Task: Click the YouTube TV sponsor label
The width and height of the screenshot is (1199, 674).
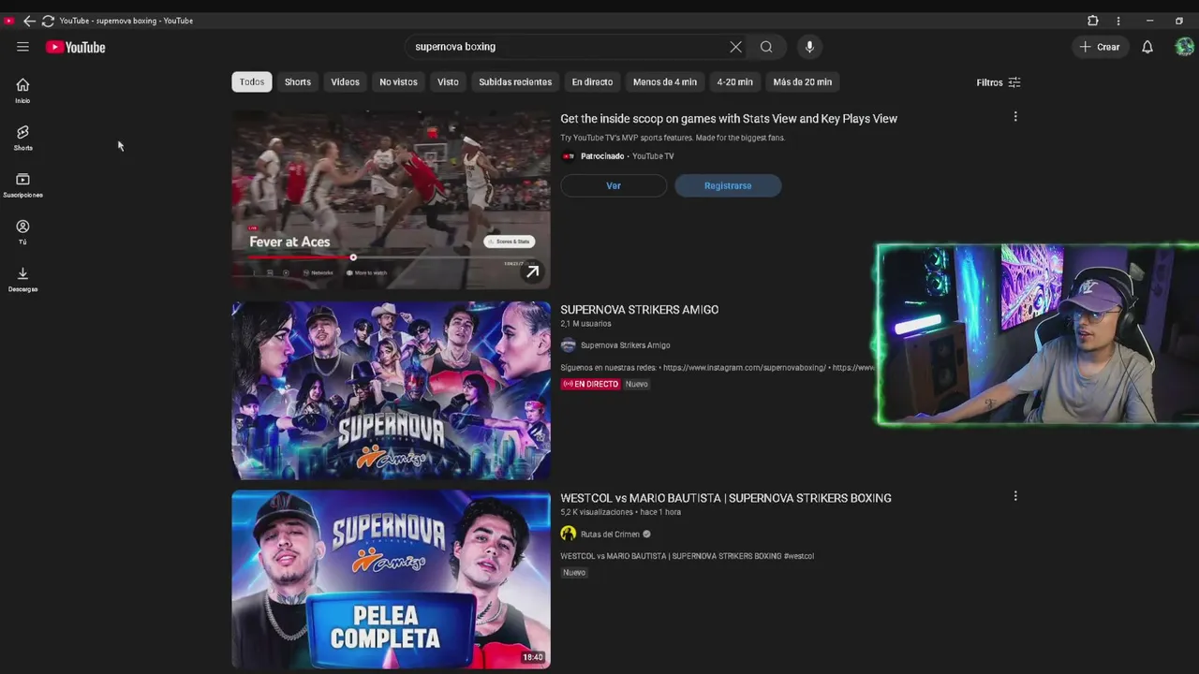Action: pos(653,156)
